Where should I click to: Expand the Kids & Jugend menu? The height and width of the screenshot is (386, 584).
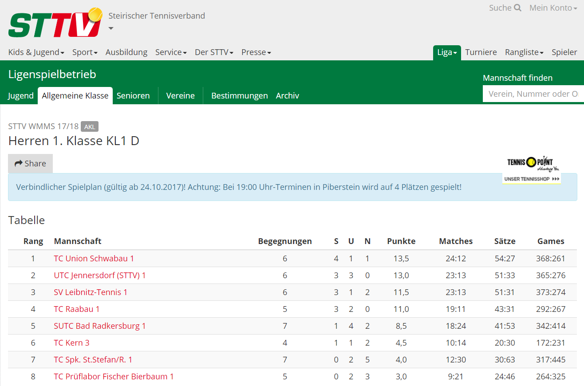pos(36,52)
